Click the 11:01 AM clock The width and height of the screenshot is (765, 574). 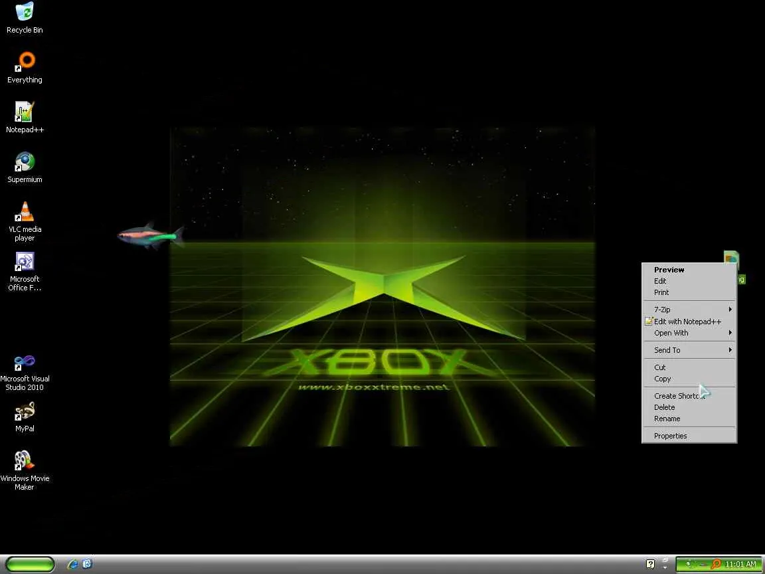(740, 564)
